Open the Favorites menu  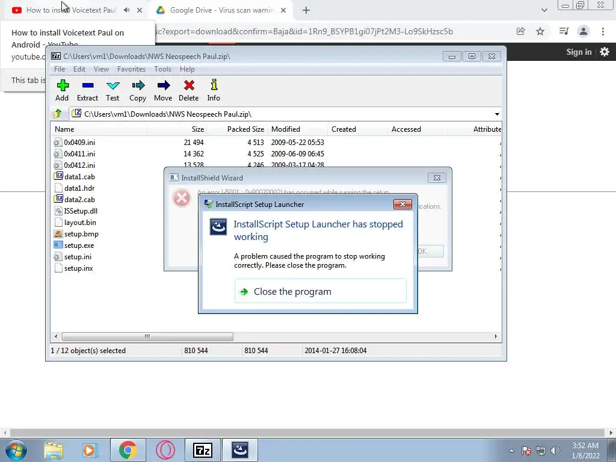[x=131, y=69]
